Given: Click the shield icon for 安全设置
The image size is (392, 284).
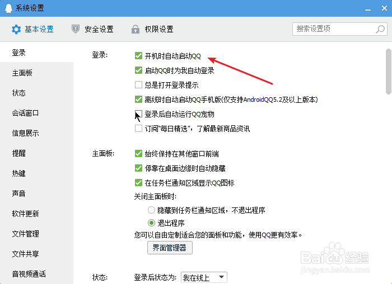Looking at the screenshot, I should (x=76, y=29).
